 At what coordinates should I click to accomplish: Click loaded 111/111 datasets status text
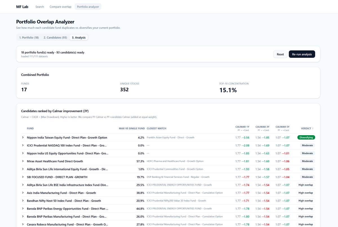34,56
